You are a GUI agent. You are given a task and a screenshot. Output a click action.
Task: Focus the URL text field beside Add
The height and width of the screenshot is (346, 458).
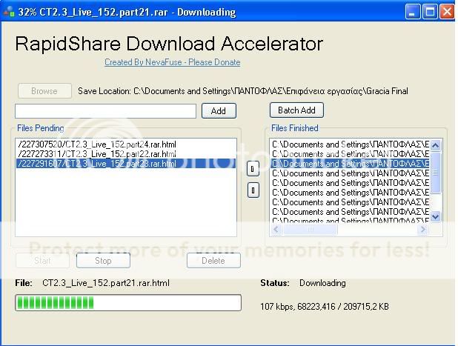tap(105, 111)
